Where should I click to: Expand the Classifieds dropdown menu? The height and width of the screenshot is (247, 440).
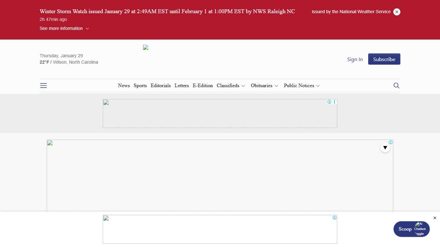[231, 86]
